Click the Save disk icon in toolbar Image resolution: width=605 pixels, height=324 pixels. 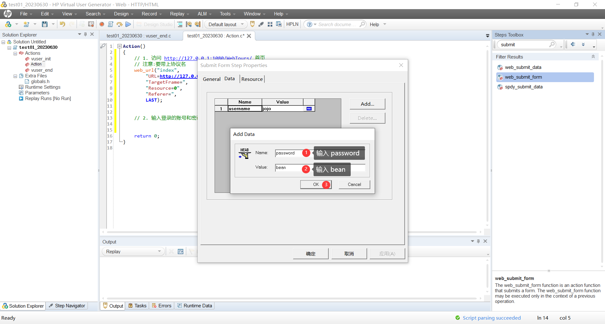click(45, 24)
